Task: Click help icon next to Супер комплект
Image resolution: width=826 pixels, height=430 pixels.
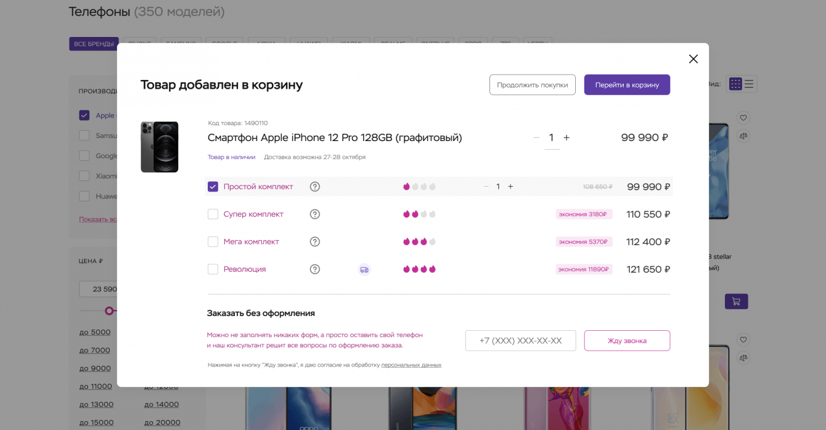Action: 315,214
